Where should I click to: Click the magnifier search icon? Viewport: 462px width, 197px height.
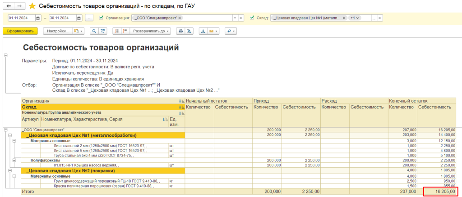pos(94,31)
